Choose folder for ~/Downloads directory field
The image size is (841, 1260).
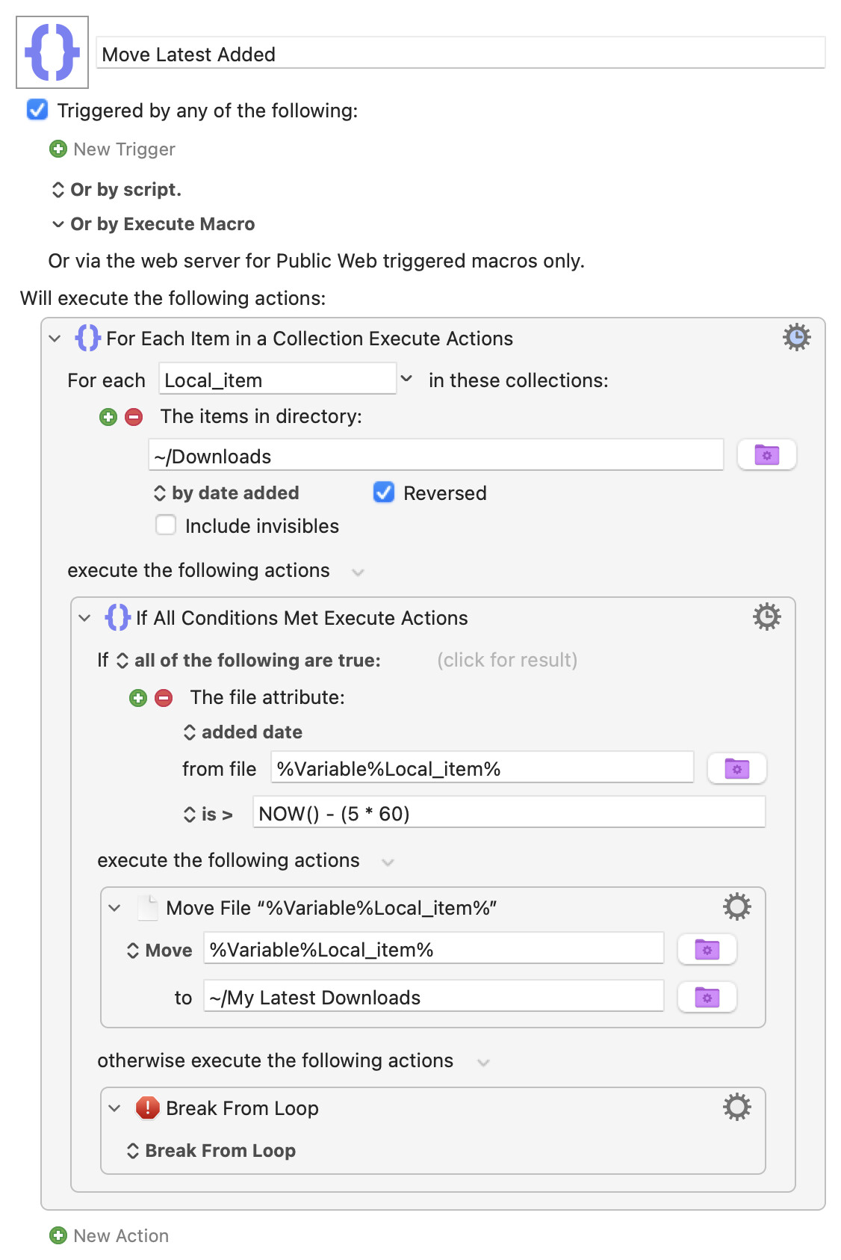pos(766,455)
